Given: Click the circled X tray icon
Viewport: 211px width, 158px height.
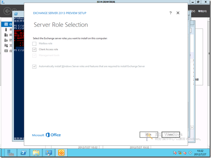Looking at the screenshot, I should (x=190, y=153).
